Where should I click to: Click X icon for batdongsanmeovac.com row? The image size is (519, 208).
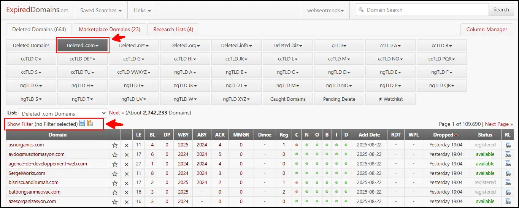(127, 192)
